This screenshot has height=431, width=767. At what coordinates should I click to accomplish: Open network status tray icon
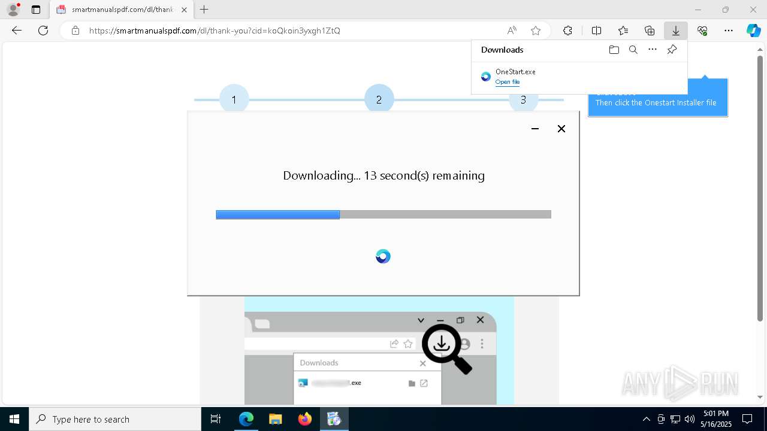(675, 419)
